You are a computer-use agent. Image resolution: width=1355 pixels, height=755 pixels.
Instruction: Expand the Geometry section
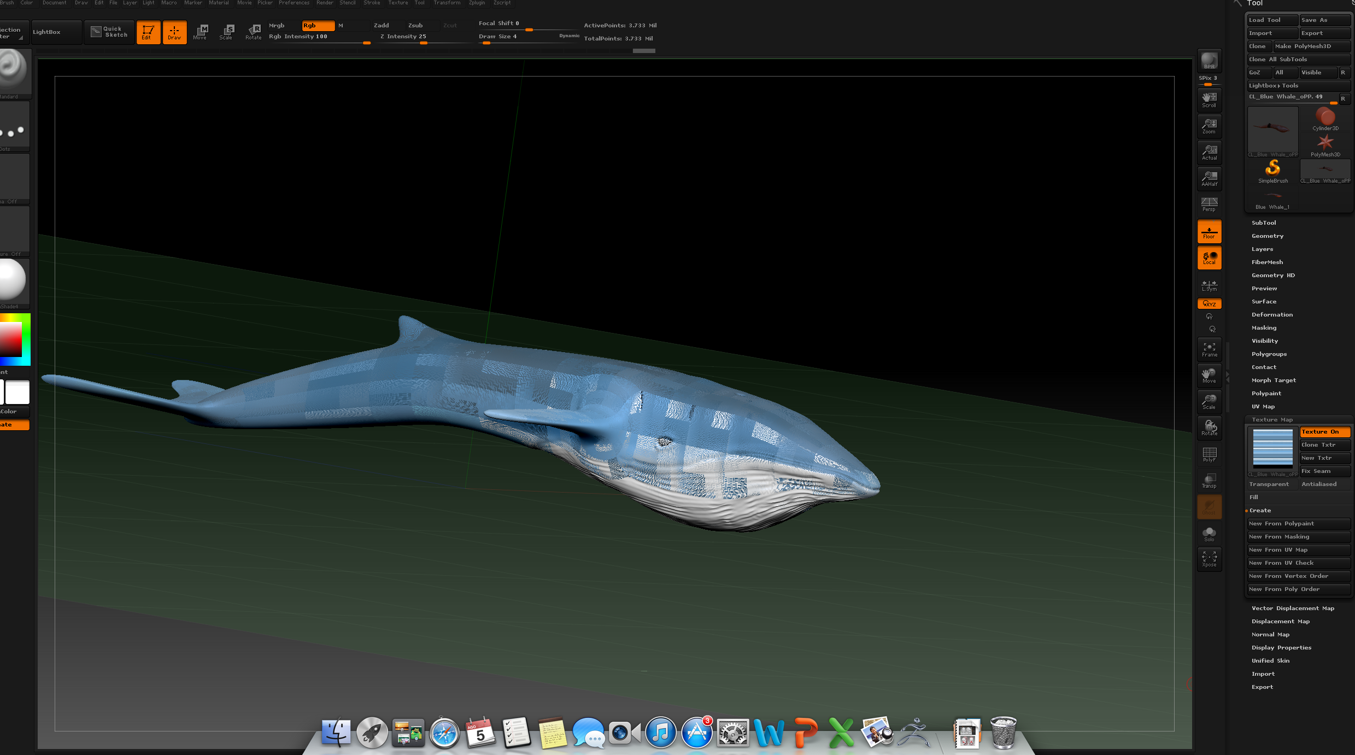(x=1267, y=236)
